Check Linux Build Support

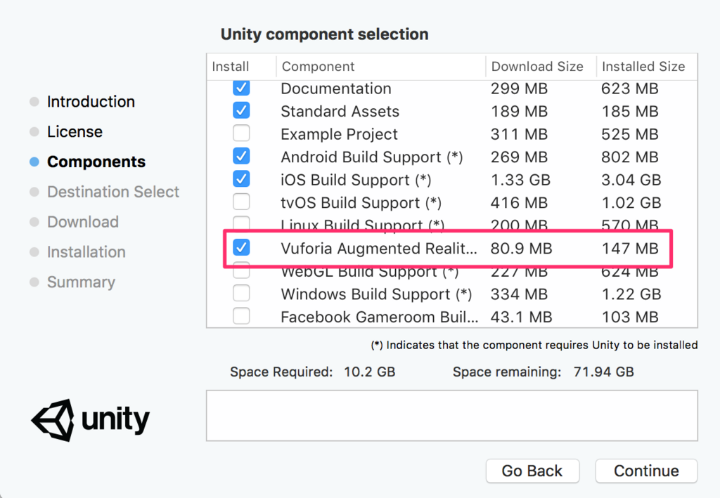point(241,224)
